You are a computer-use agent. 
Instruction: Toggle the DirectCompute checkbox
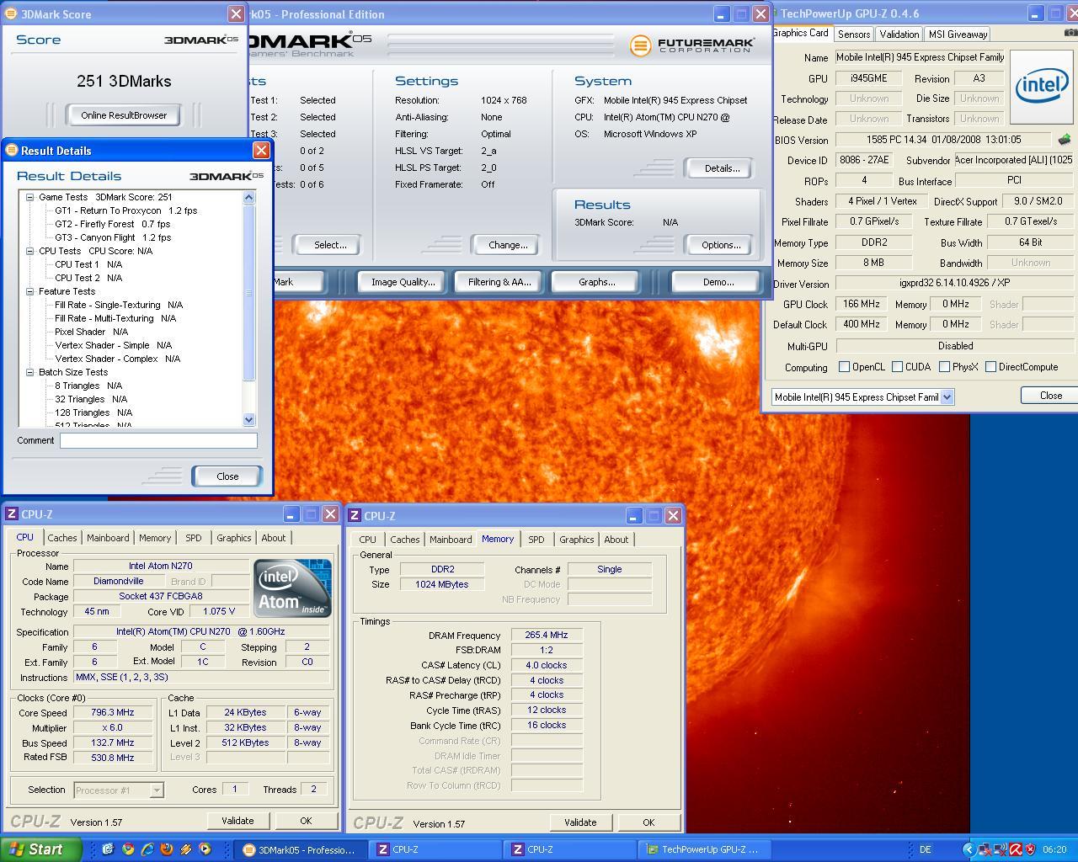point(990,366)
